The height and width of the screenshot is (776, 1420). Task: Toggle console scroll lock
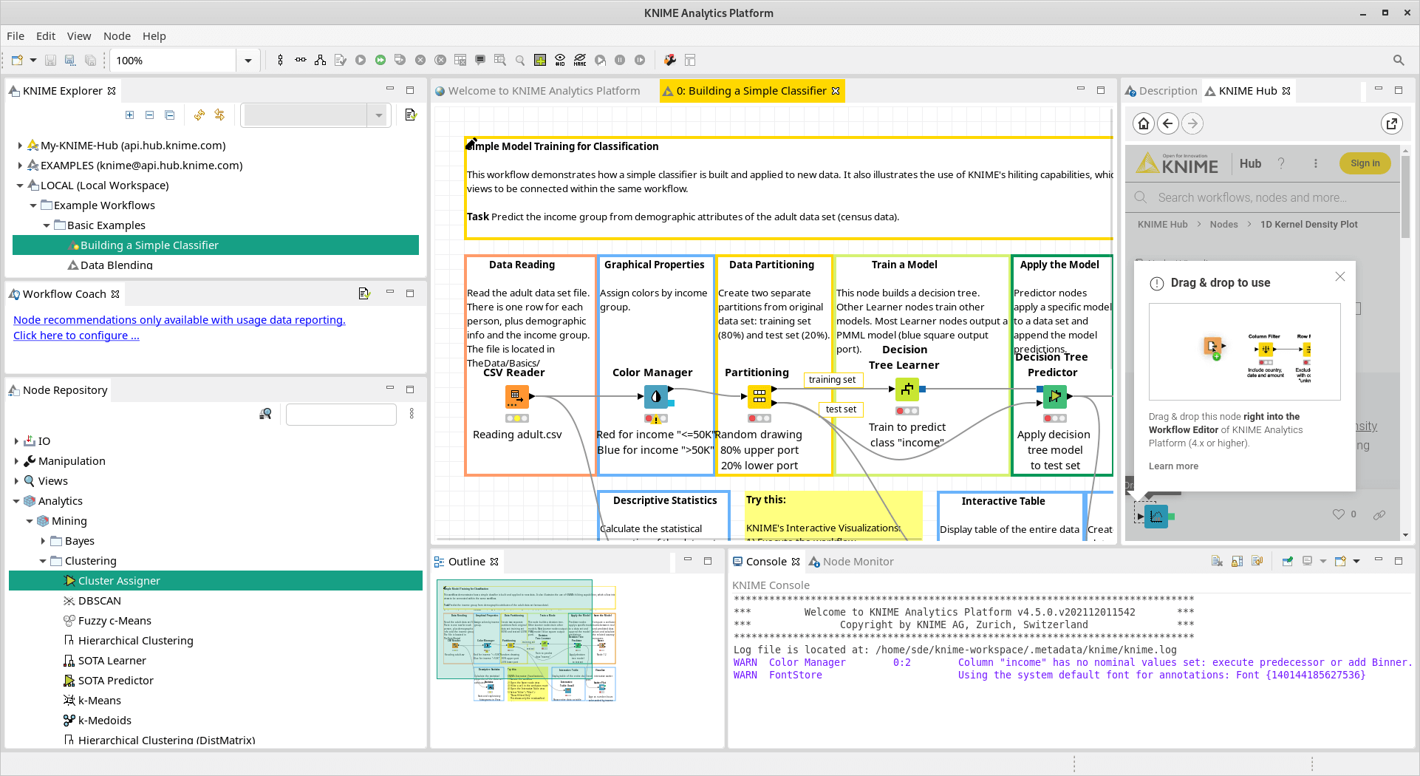[1238, 562]
